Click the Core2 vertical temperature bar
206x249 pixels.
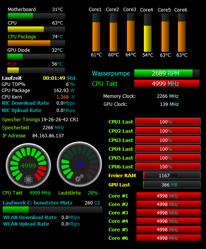click(114, 32)
